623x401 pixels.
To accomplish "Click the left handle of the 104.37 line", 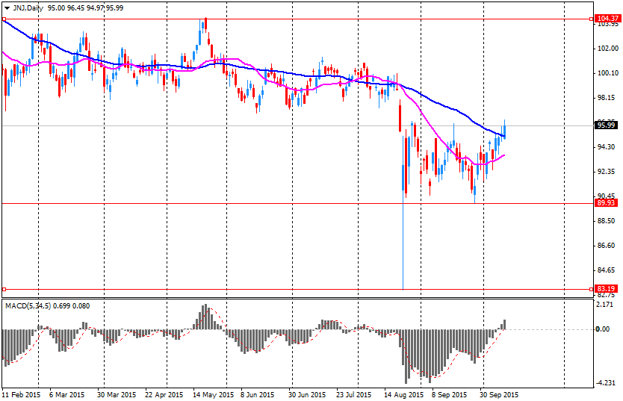I will [4, 19].
